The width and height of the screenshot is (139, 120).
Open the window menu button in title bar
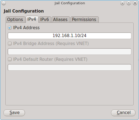click(x=4, y=3)
